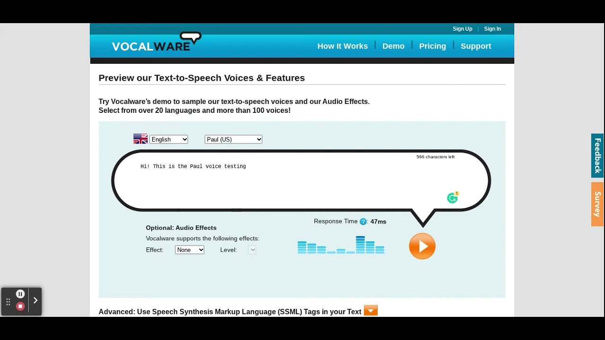Click the Sign Up link

[462, 29]
